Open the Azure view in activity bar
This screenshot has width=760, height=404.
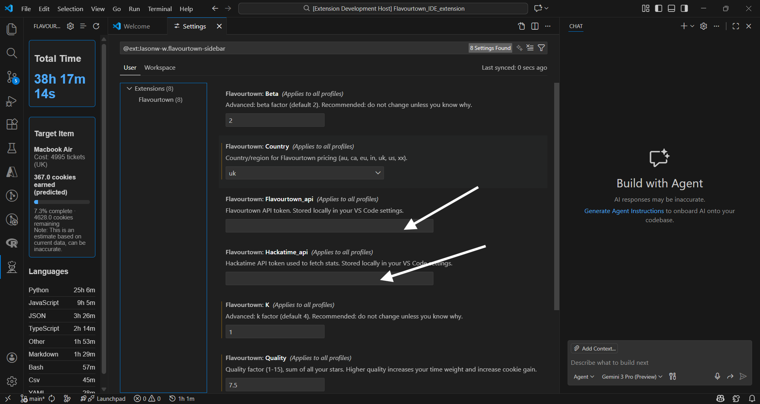[12, 172]
